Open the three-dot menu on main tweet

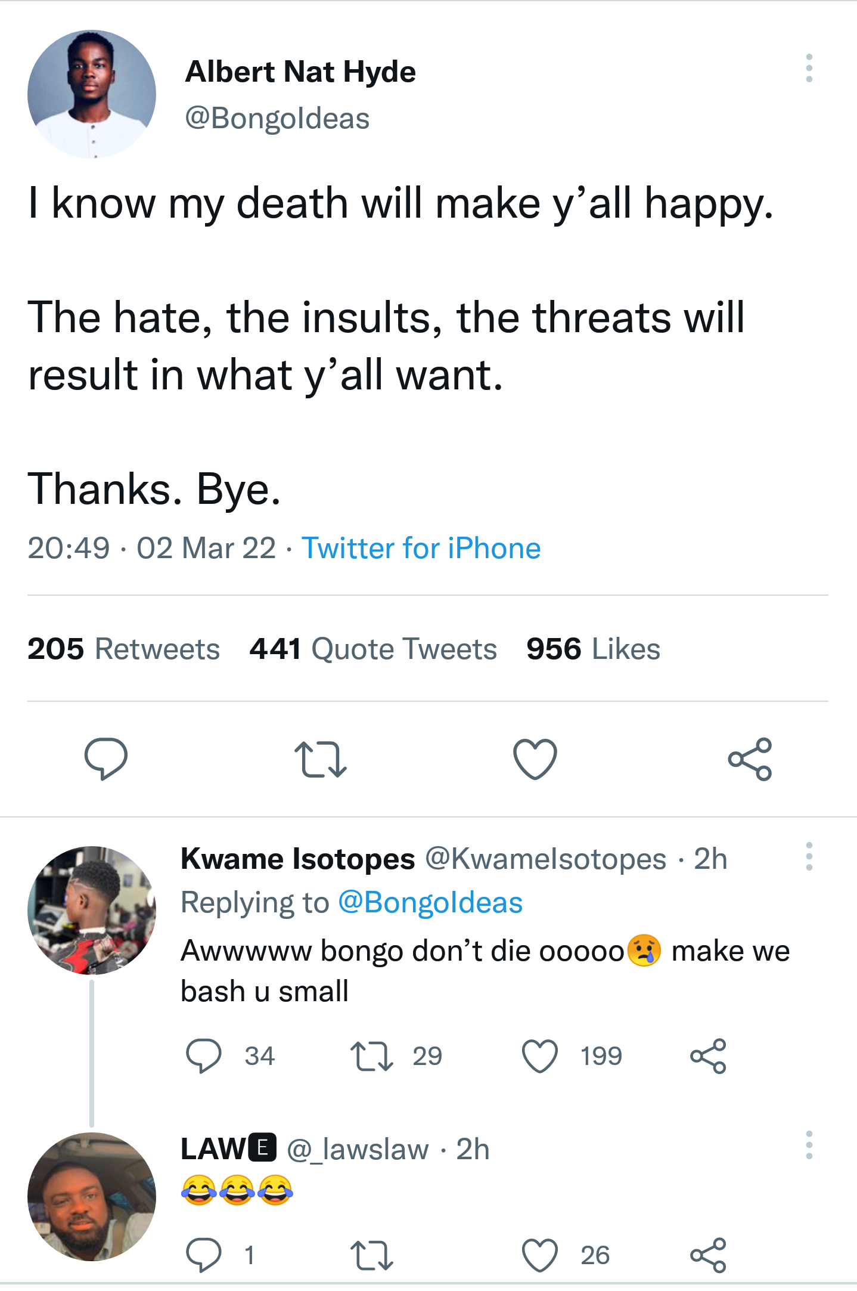pyautogui.click(x=809, y=68)
